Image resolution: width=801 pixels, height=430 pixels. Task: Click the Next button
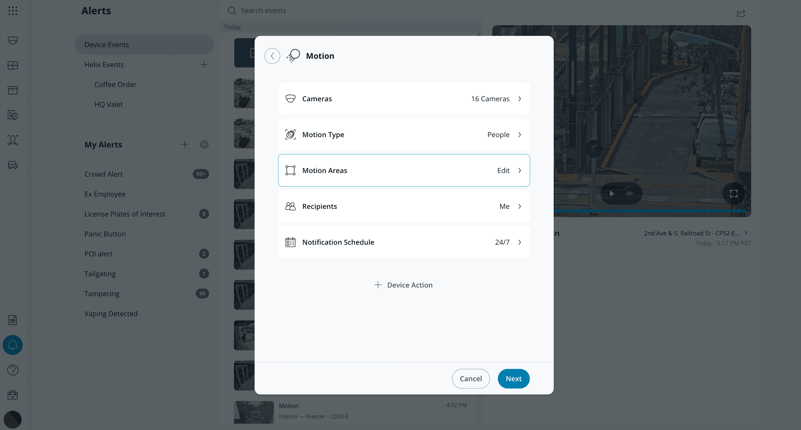tap(513, 379)
